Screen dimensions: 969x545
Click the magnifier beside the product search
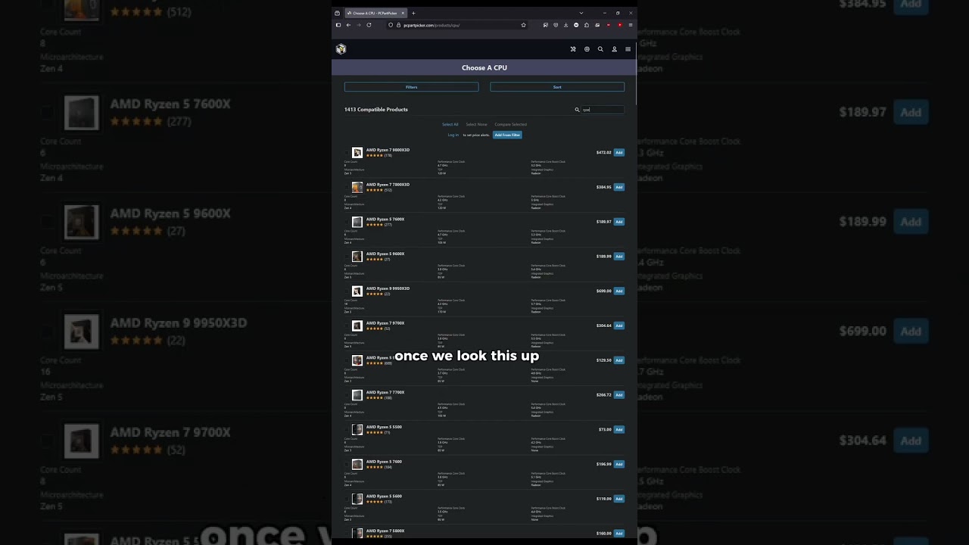click(x=577, y=110)
